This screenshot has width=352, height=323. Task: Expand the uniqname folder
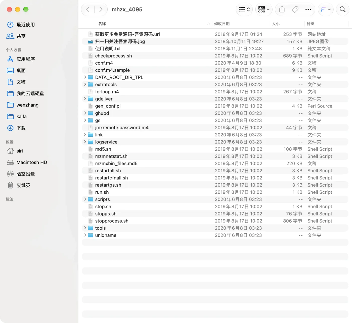pyautogui.click(x=85, y=235)
